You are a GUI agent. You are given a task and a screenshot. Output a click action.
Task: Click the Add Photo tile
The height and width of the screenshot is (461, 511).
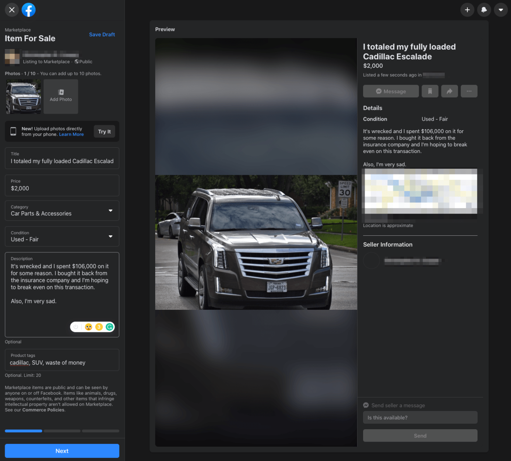point(61,97)
